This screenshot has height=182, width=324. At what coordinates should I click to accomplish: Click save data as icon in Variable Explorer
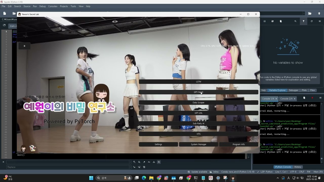(273, 21)
